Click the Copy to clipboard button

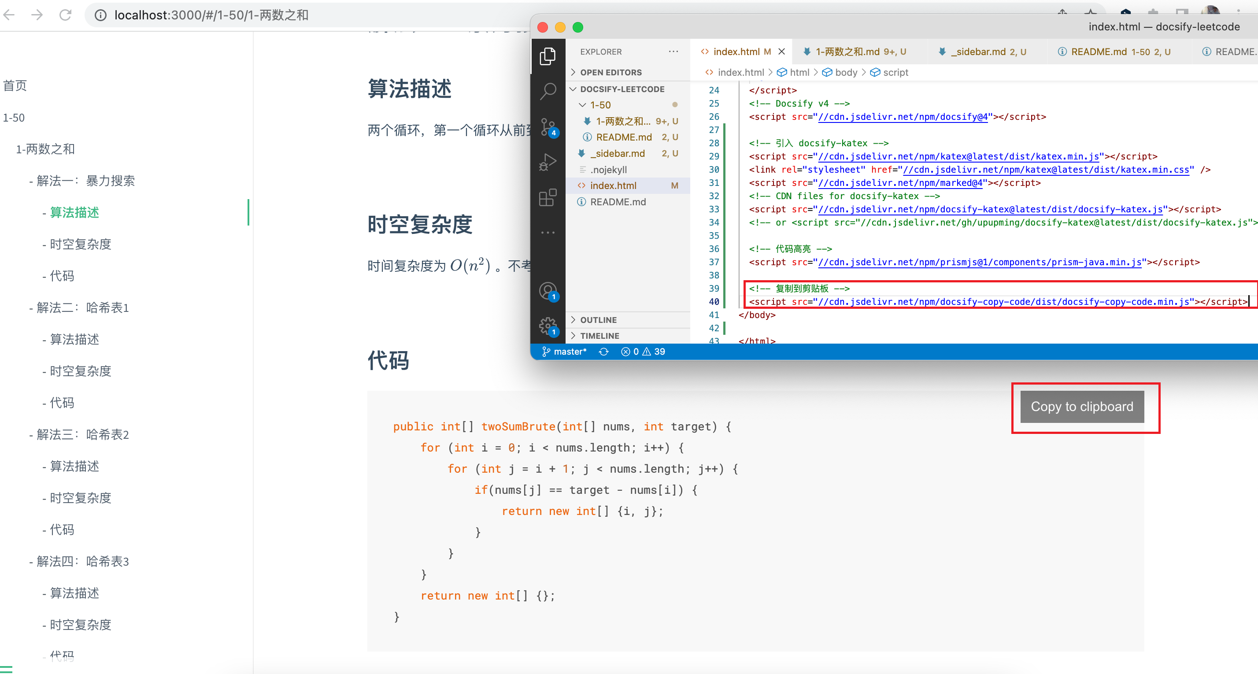point(1082,406)
